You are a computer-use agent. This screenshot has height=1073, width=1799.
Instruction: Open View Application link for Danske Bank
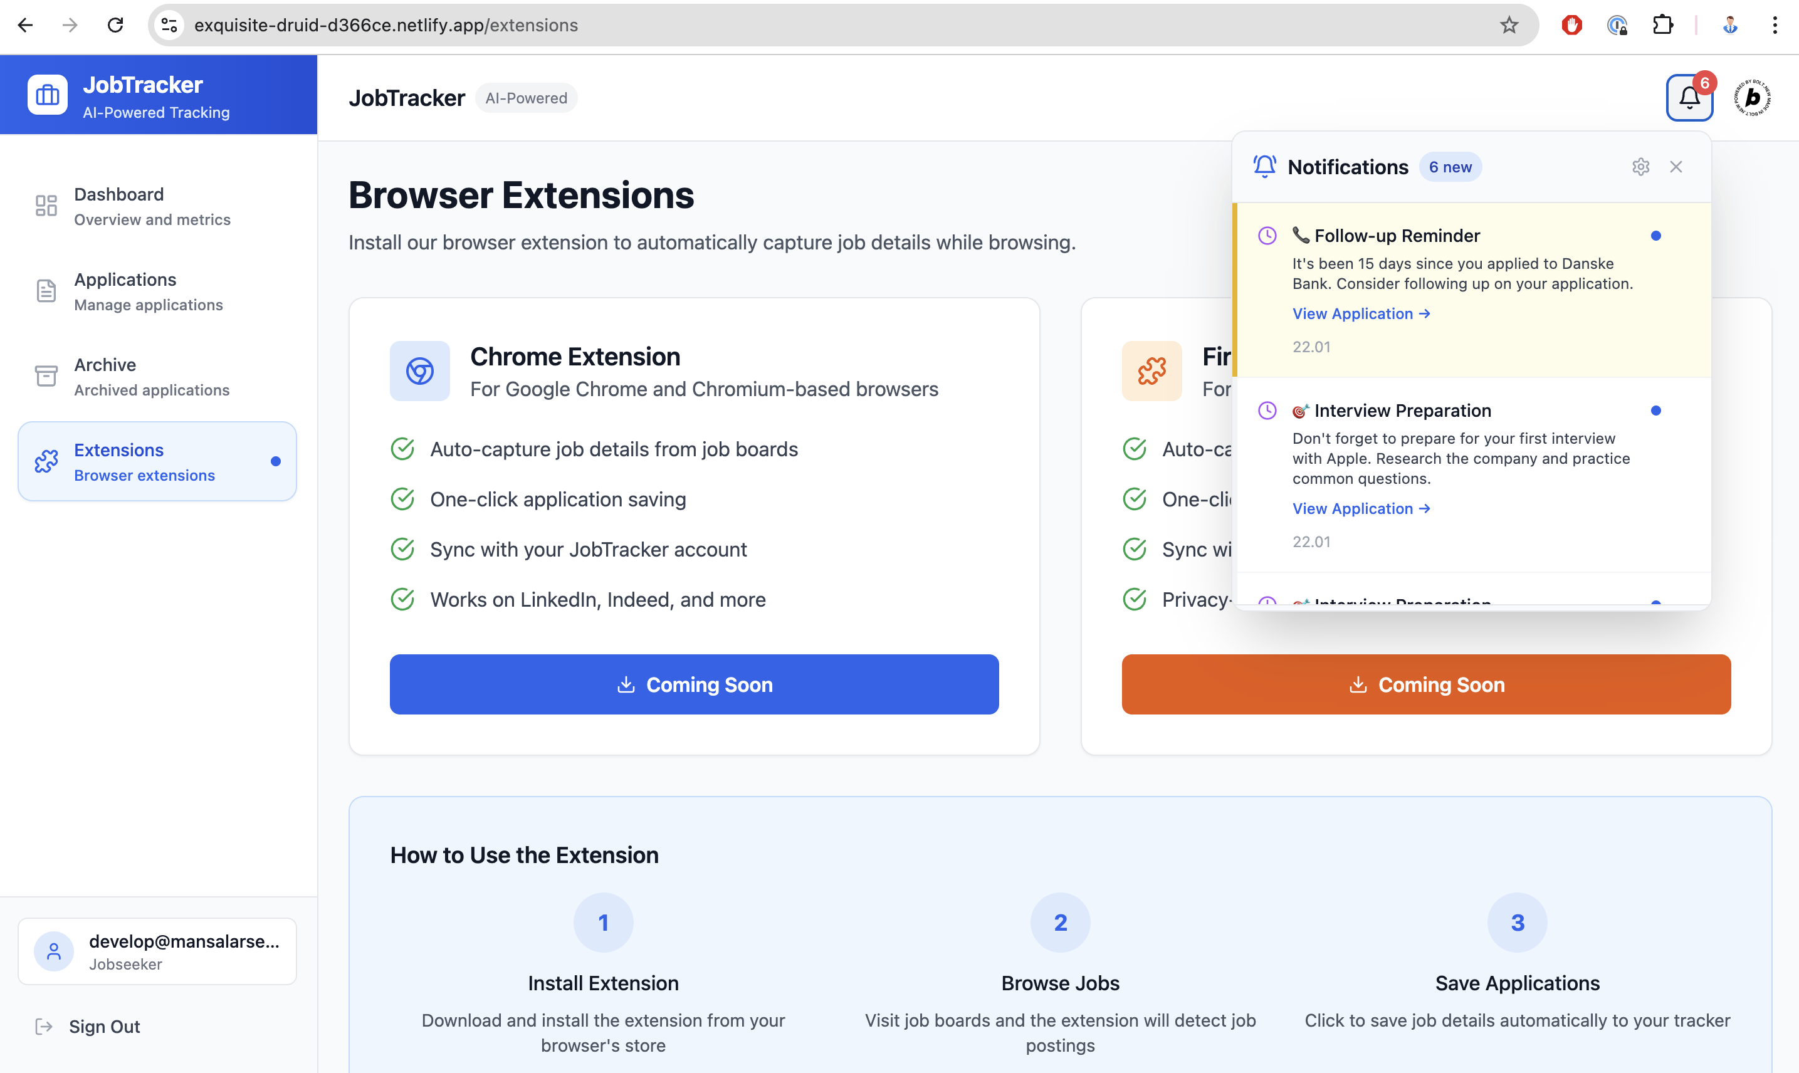pos(1360,314)
